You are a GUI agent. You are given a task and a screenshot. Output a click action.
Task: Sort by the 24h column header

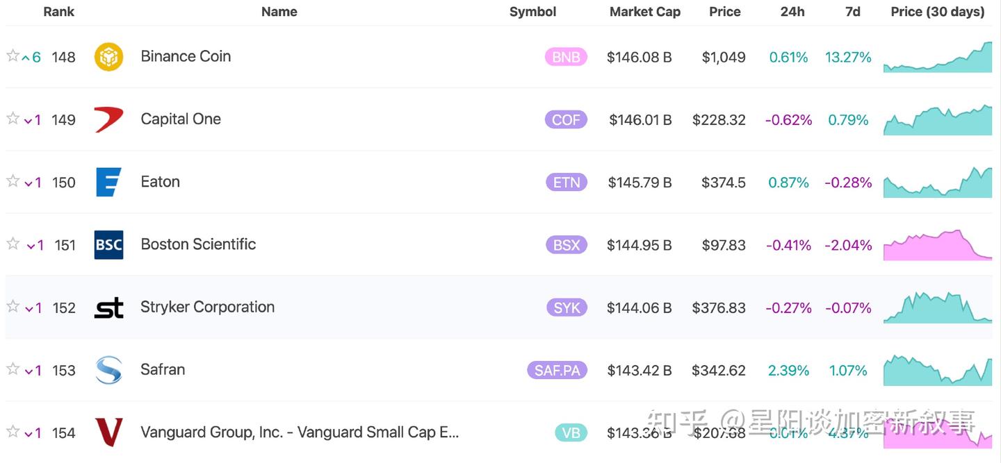pyautogui.click(x=792, y=12)
